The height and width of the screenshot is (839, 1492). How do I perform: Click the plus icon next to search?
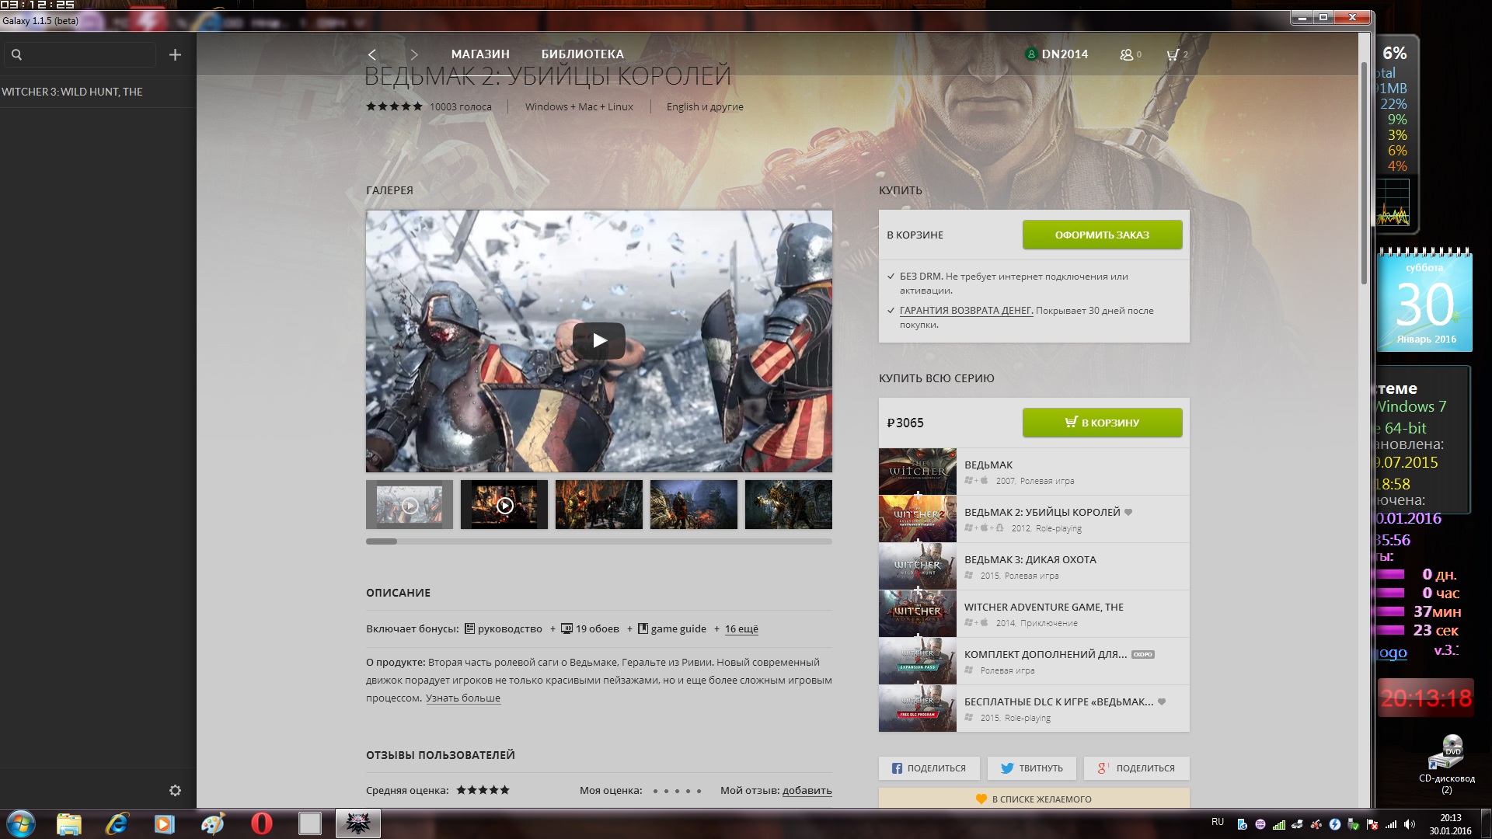pyautogui.click(x=175, y=54)
